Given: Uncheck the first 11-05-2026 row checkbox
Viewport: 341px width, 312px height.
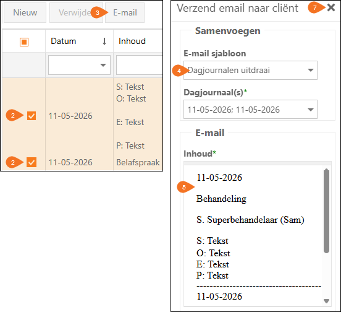Looking at the screenshot, I should point(32,116).
